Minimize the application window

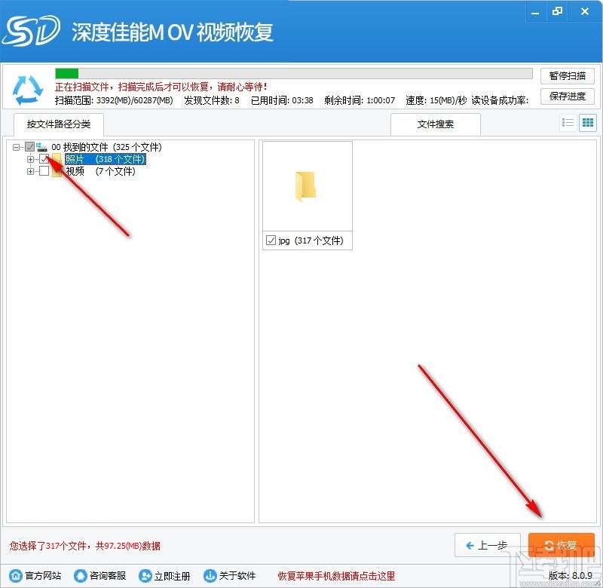point(535,11)
